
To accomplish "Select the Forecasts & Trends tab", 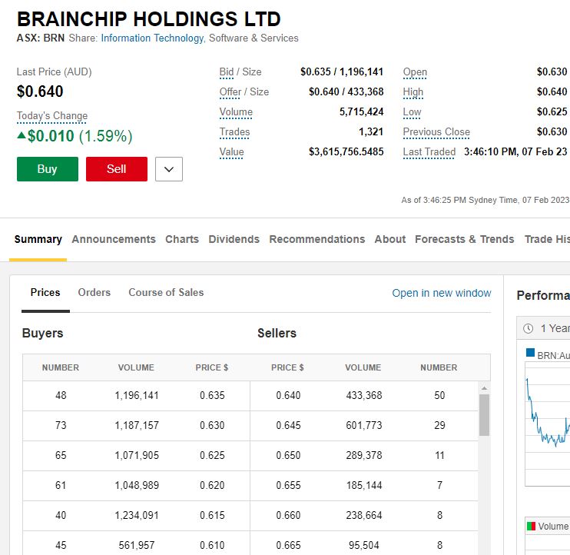I will (465, 239).
